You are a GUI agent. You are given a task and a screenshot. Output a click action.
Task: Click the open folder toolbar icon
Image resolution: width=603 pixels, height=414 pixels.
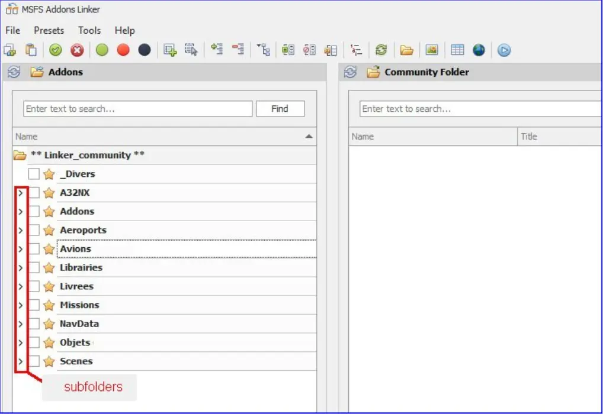[x=406, y=50]
